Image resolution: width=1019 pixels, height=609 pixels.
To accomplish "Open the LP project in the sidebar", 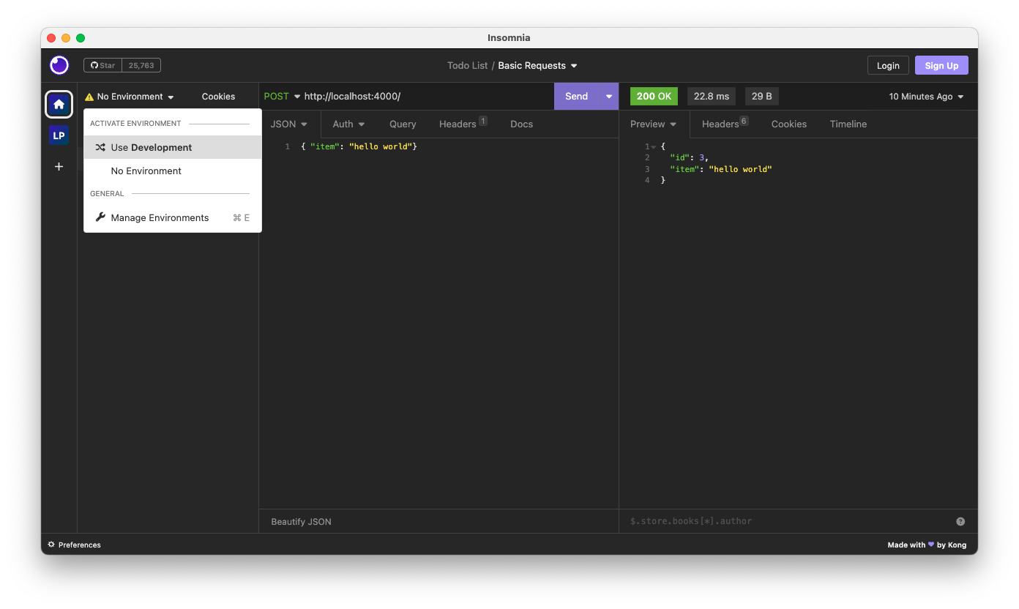I will (59, 135).
